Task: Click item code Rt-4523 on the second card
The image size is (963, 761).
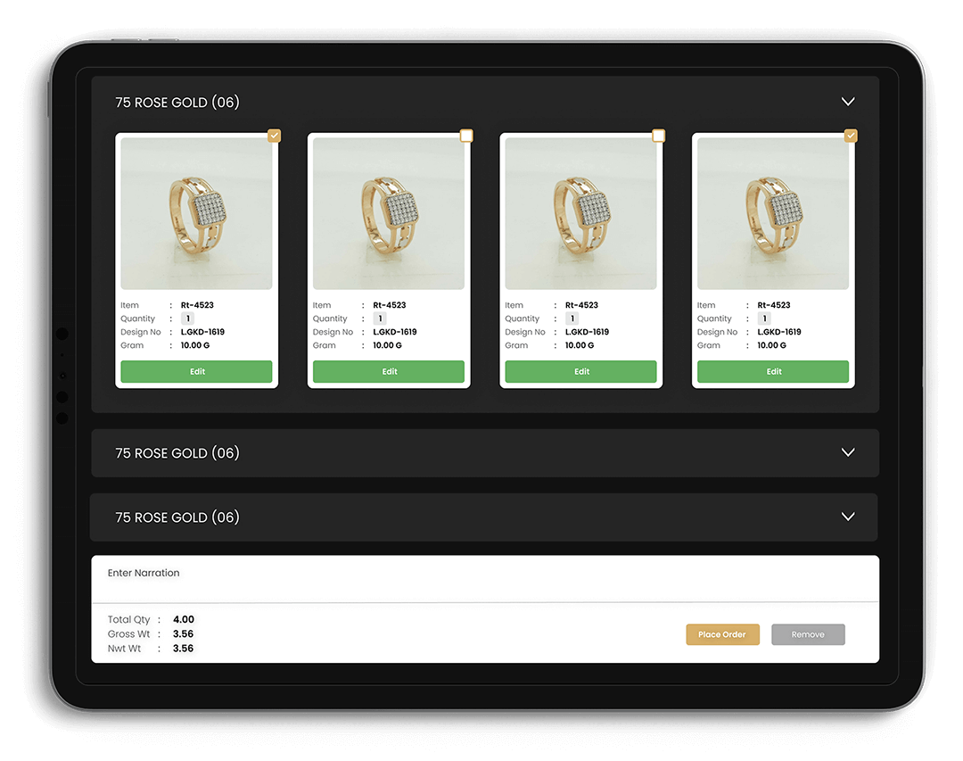Action: pyautogui.click(x=390, y=305)
